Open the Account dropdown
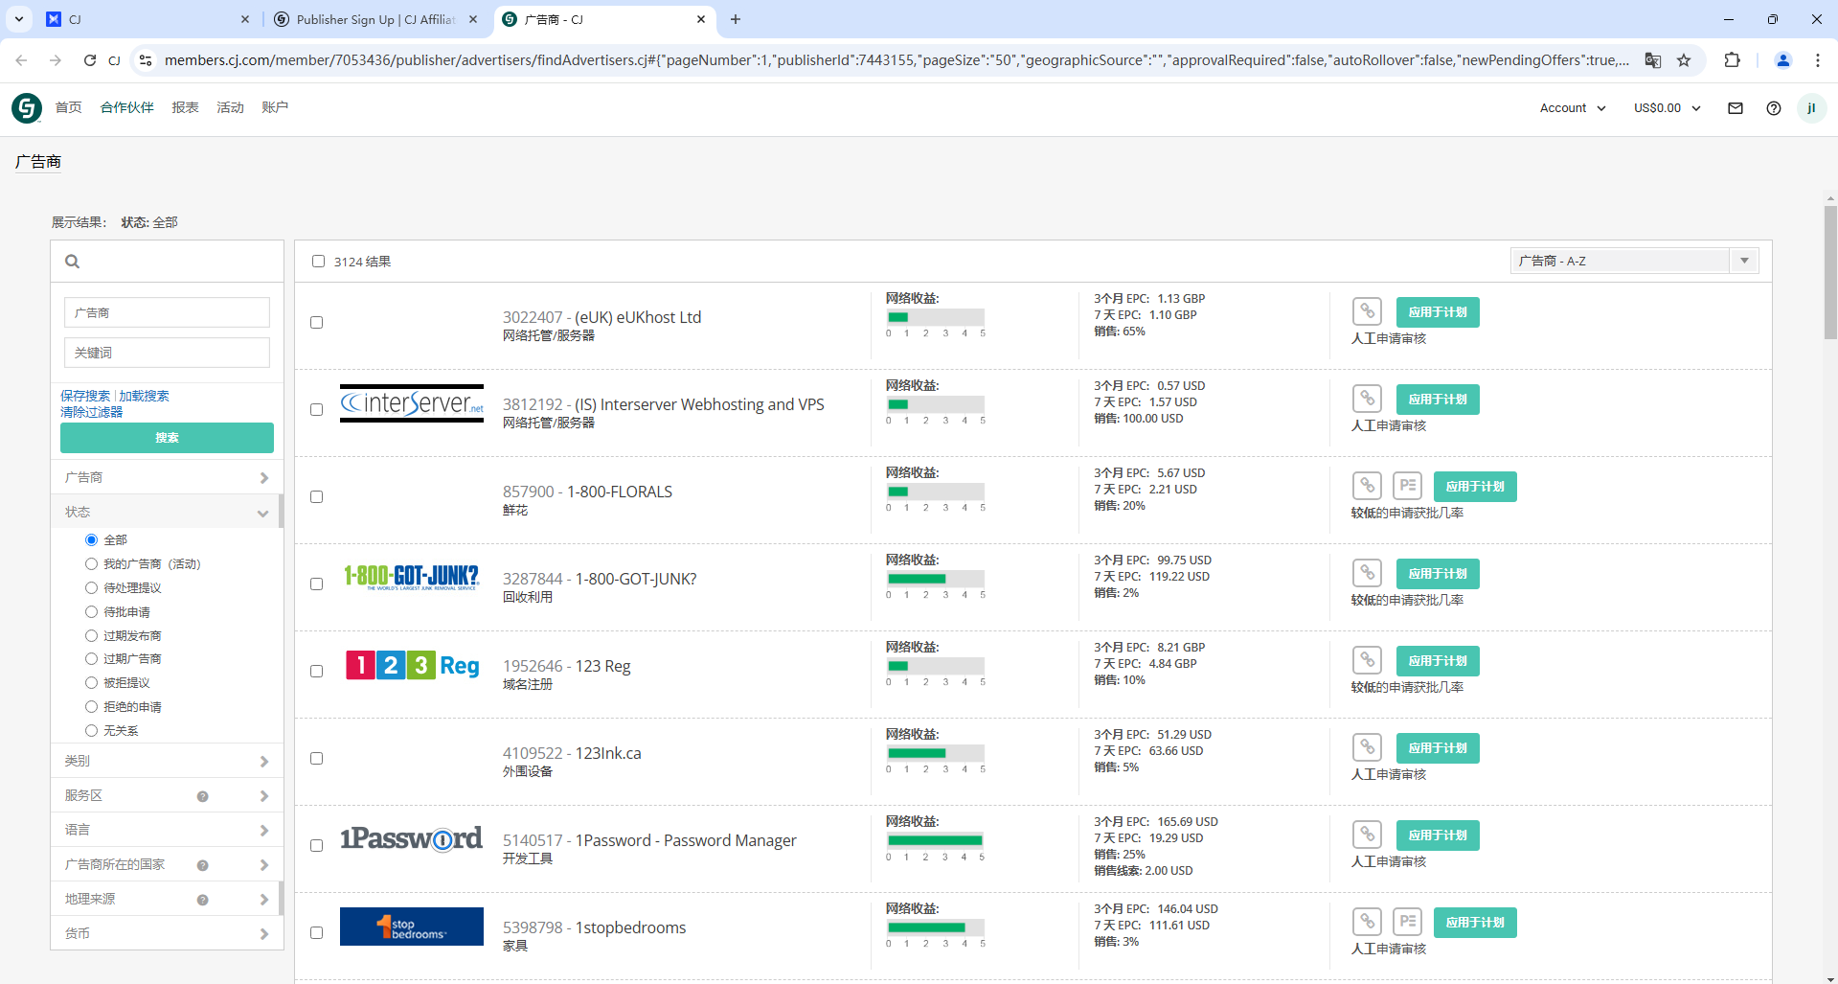 pyautogui.click(x=1573, y=108)
